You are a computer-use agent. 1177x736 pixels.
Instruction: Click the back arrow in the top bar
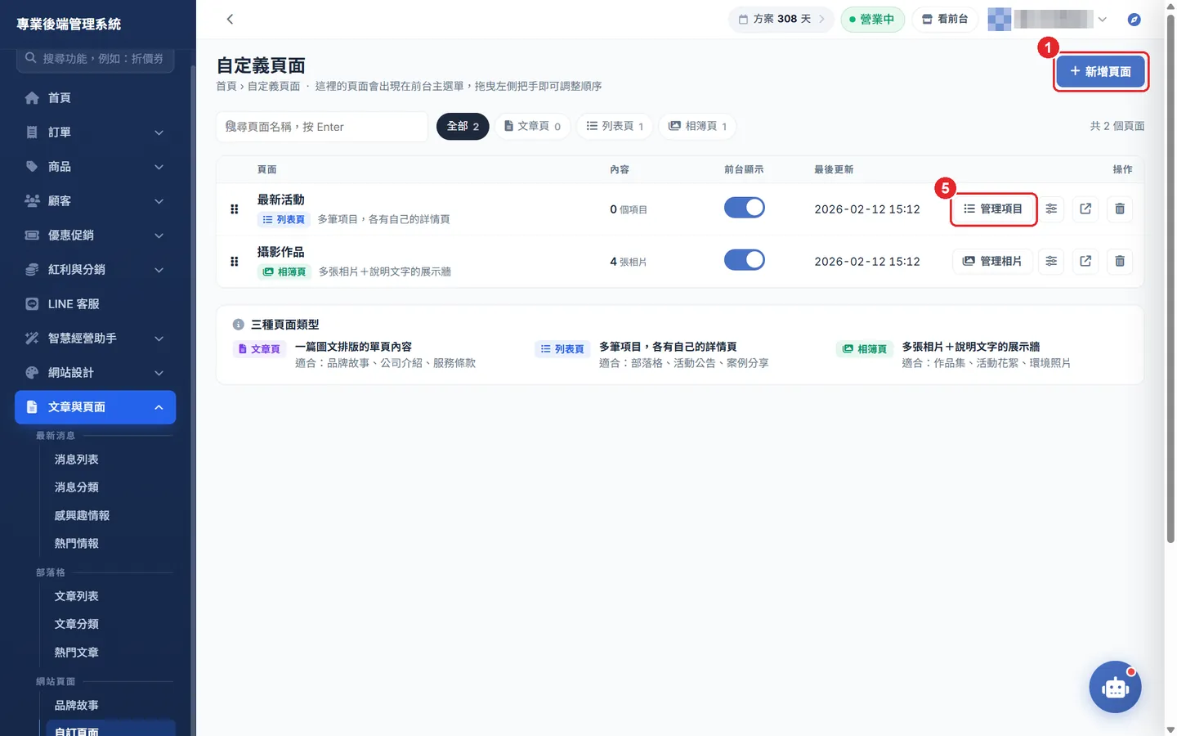click(x=230, y=19)
